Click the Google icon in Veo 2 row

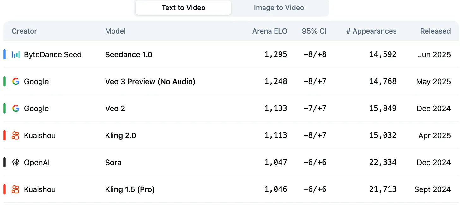tap(15, 109)
